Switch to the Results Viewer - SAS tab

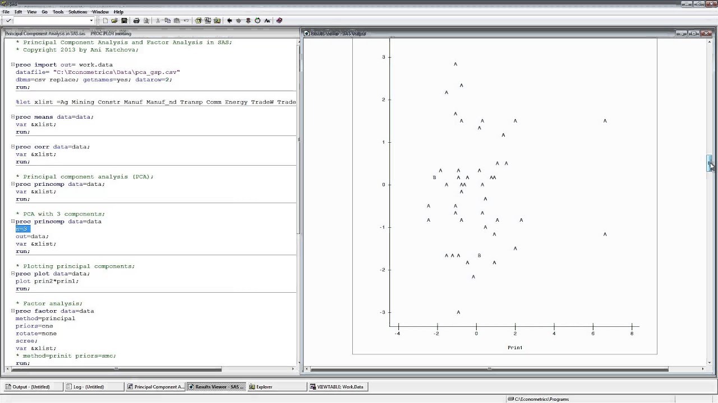[x=216, y=387]
